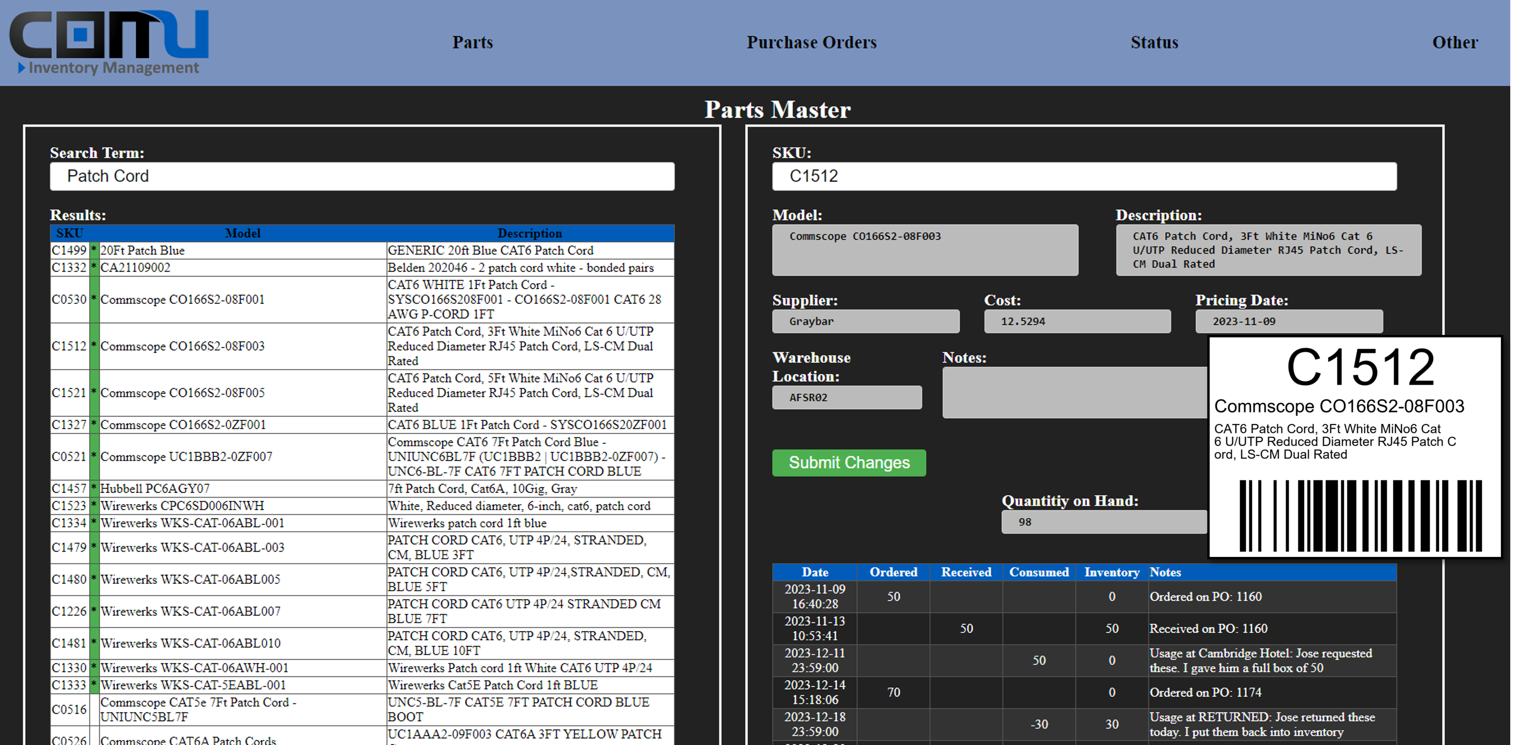Image resolution: width=1513 pixels, height=745 pixels.
Task: Select SKU C1481 in results
Action: point(69,643)
